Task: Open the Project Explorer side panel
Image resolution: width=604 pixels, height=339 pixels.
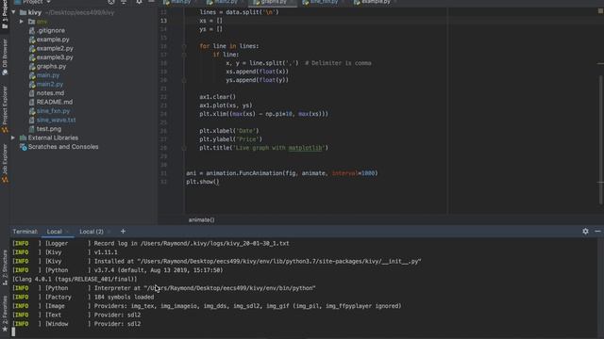Action: 5,109
